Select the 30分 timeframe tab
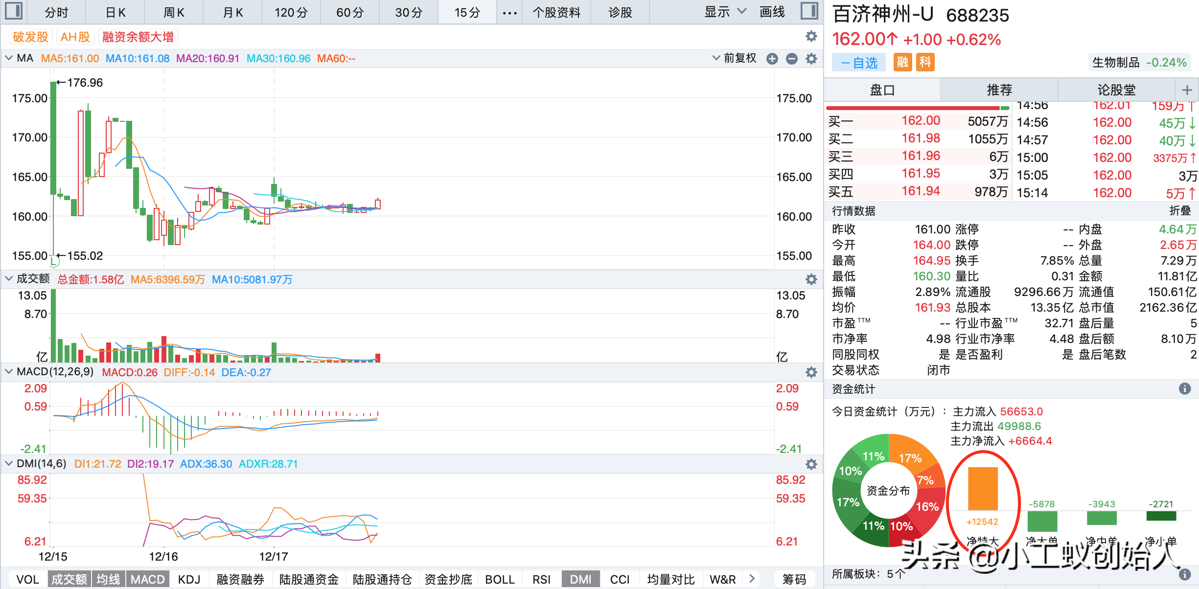The height and width of the screenshot is (589, 1199). click(409, 13)
